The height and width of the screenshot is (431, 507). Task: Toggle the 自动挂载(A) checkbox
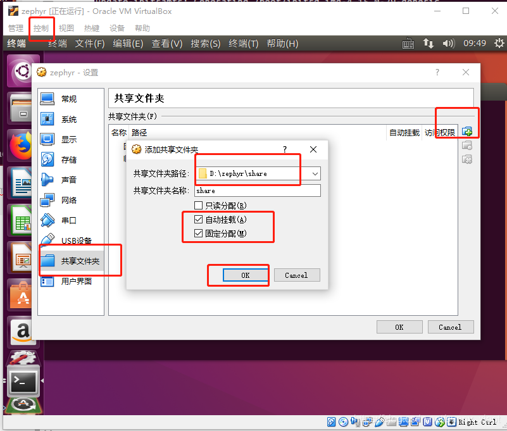(x=198, y=220)
